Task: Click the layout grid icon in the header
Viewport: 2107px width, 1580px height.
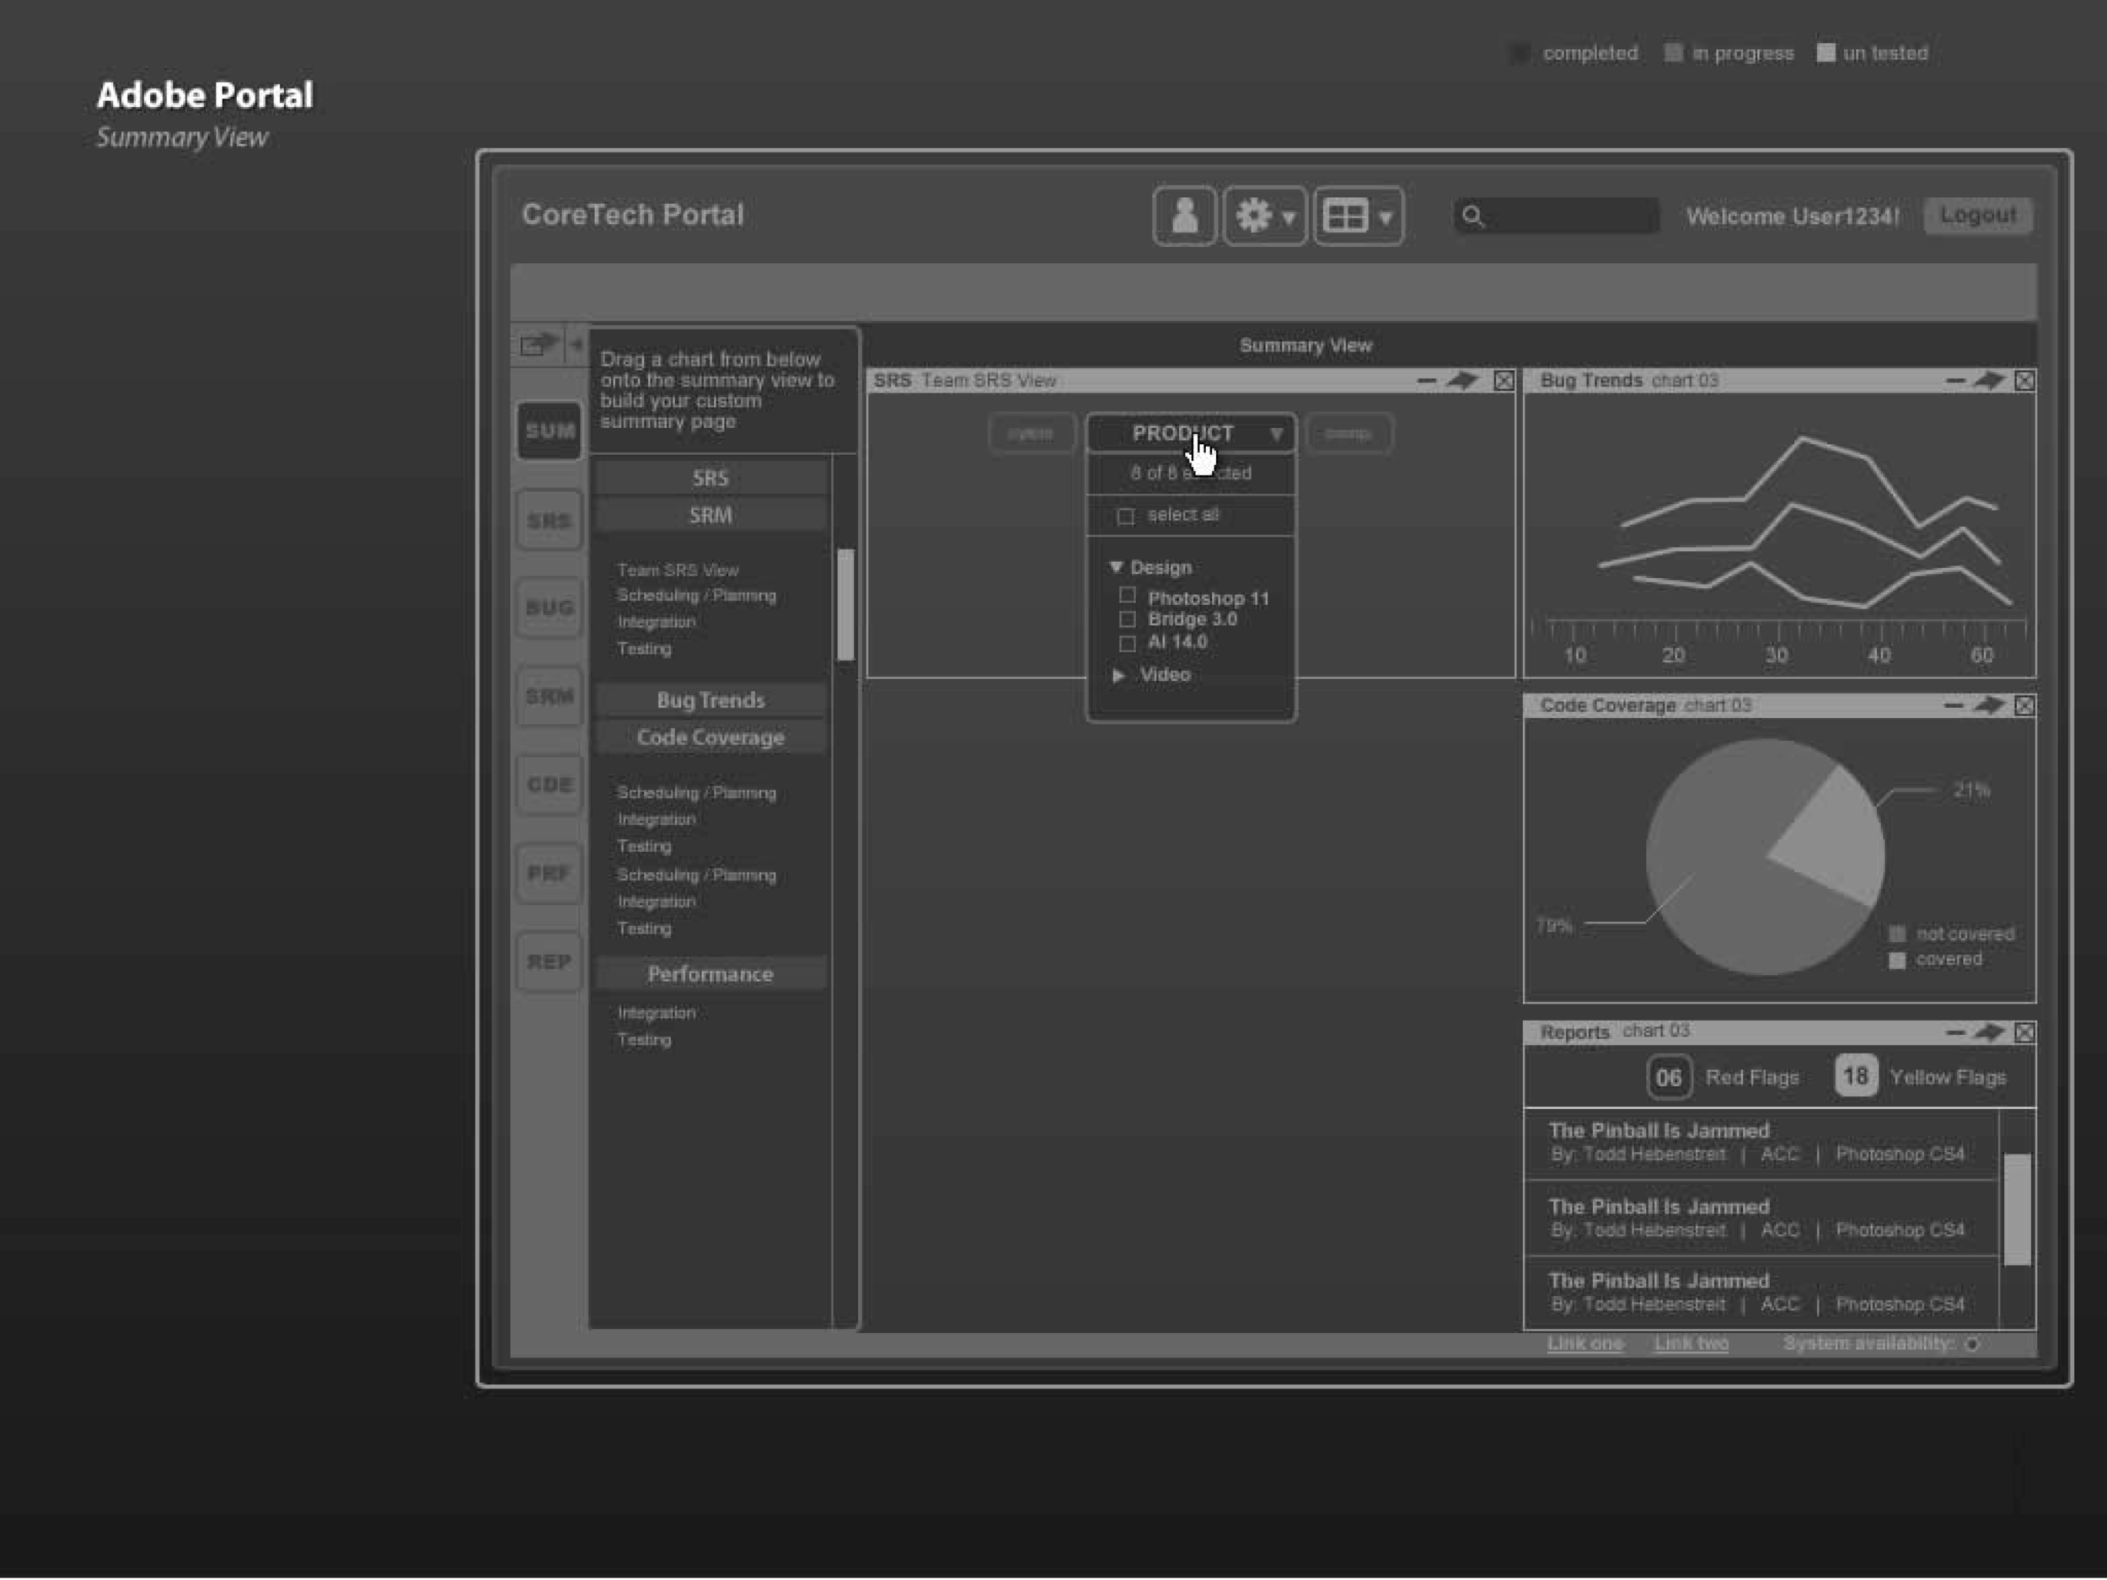Action: (1348, 215)
